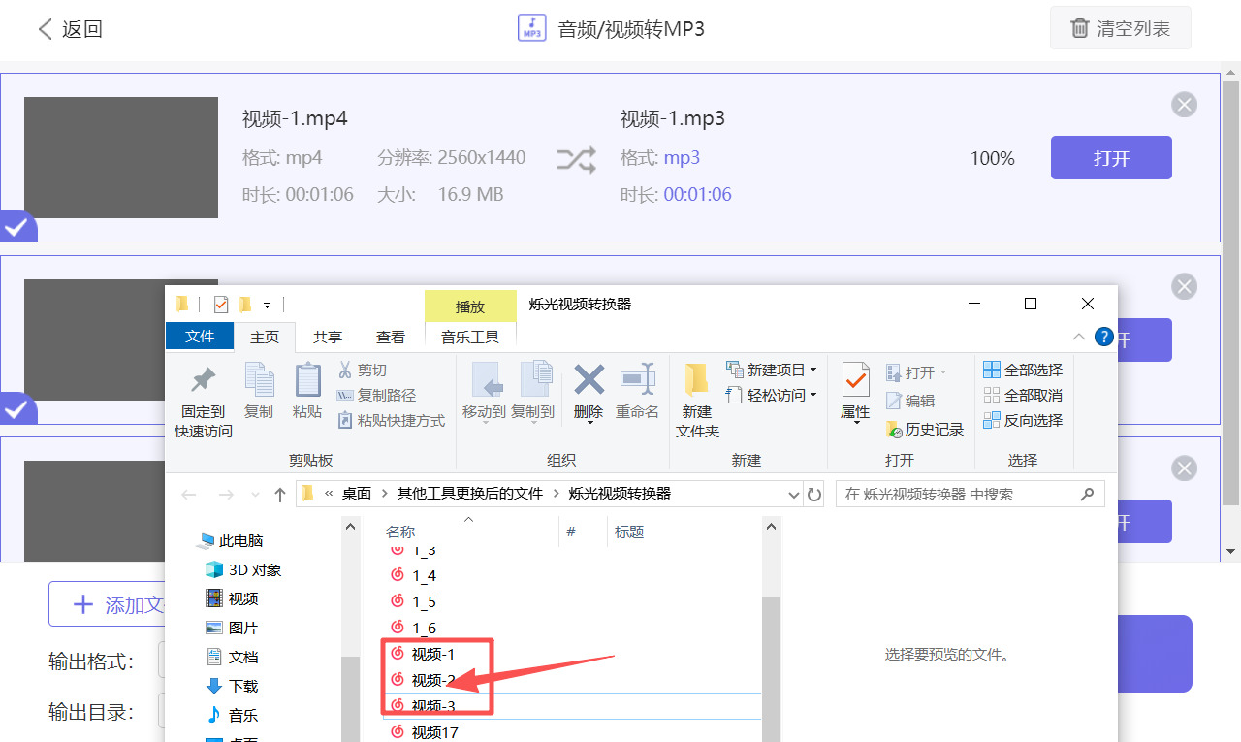This screenshot has height=742, width=1241.
Task: Click the 属性 checkmark icon
Action: click(x=855, y=381)
